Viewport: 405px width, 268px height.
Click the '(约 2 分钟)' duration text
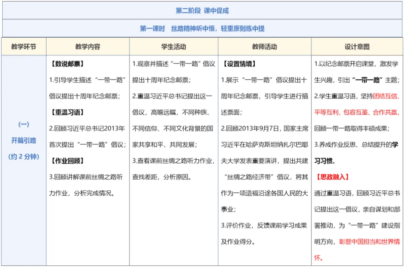point(24,157)
